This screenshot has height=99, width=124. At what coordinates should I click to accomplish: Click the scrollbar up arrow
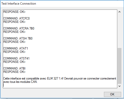pyautogui.click(x=119, y=12)
